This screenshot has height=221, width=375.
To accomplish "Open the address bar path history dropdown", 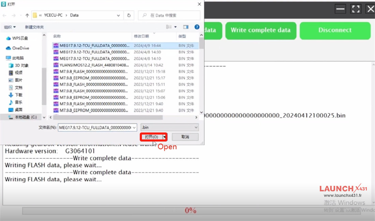I will tap(118, 15).
